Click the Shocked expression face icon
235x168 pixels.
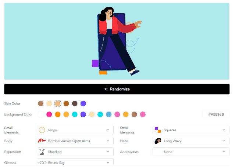[x=42, y=151]
